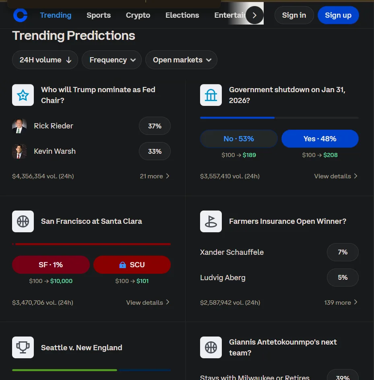Switch to the Crypto tab
This screenshot has height=380, width=374.
click(x=138, y=15)
